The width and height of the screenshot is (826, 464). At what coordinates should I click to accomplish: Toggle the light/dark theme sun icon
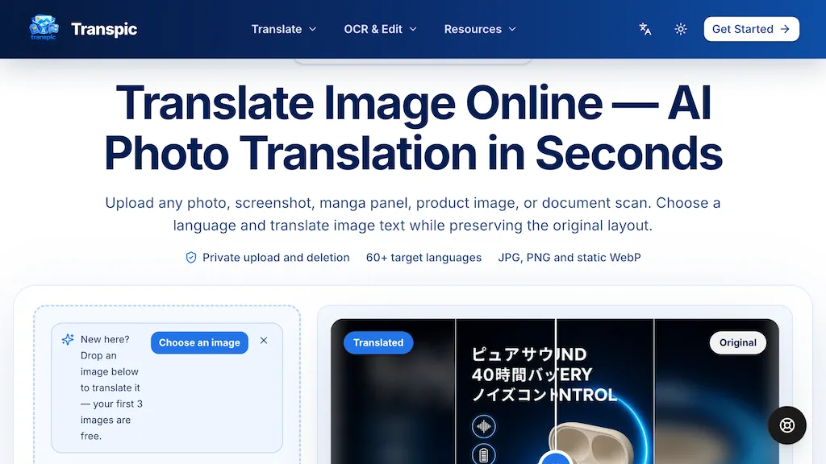pos(681,29)
